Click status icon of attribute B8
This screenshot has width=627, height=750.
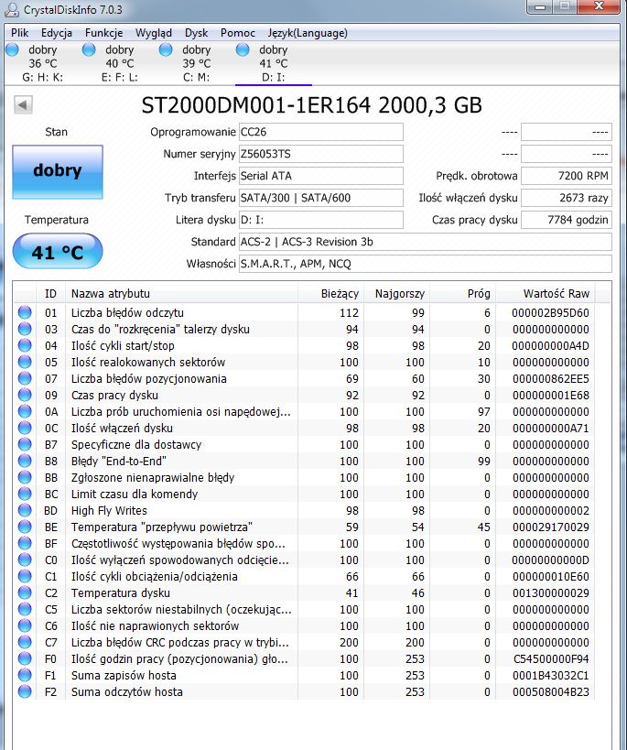pyautogui.click(x=25, y=462)
